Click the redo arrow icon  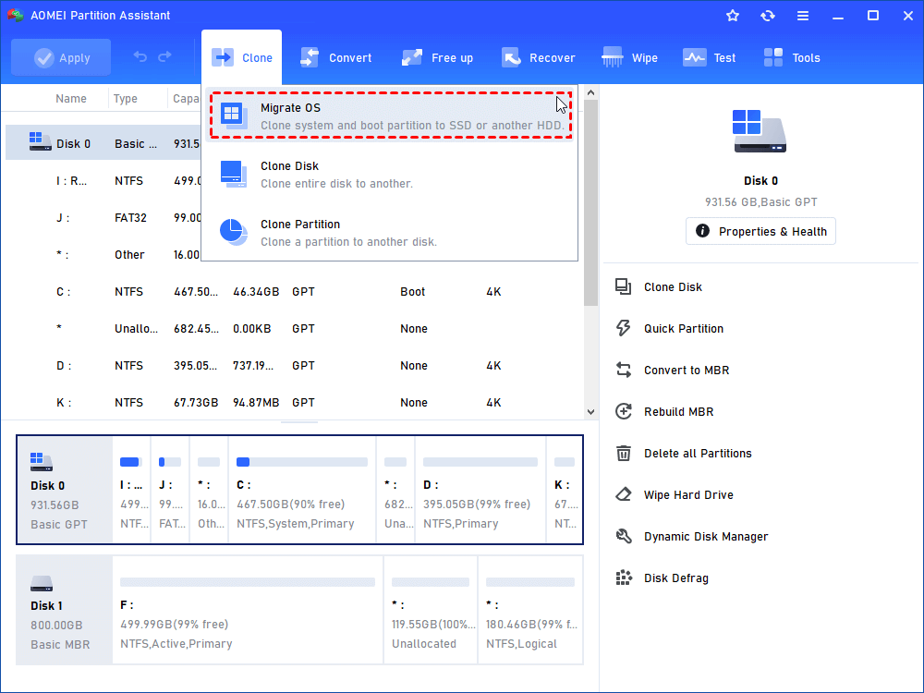[x=165, y=56]
